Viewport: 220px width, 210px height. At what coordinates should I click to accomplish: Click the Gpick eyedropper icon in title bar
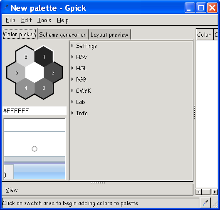6,7
